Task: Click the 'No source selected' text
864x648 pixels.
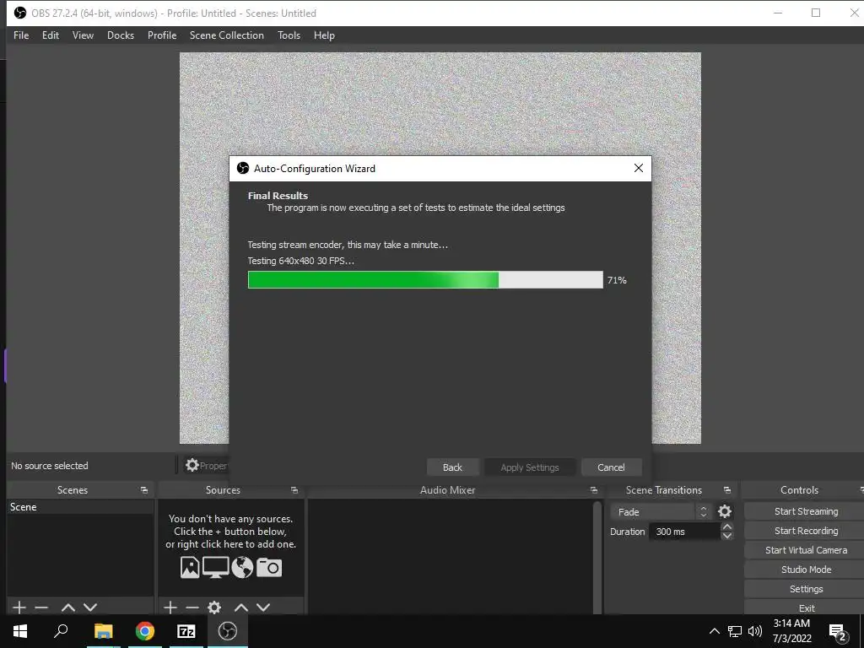Action: [x=50, y=466]
